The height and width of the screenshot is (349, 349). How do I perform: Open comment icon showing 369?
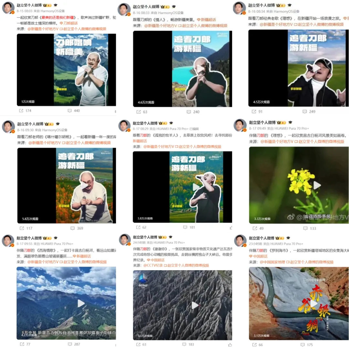tap(73, 228)
